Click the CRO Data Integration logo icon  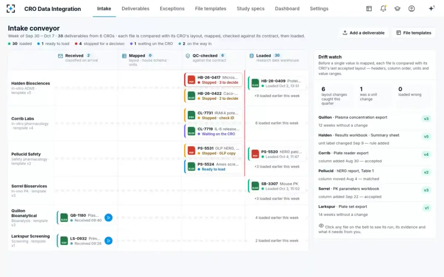tap(11, 8)
